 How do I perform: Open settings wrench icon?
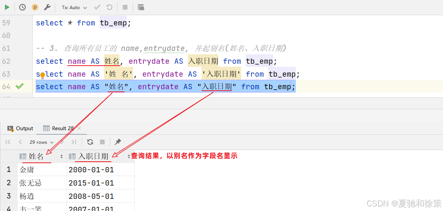47,7
